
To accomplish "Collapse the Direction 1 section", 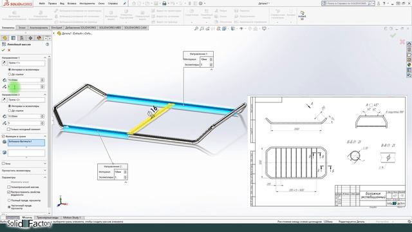I will coord(45,57).
